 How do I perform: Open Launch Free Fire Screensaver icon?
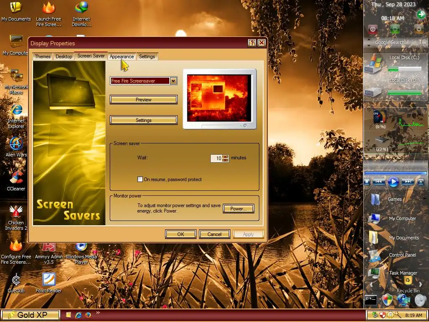[49, 14]
